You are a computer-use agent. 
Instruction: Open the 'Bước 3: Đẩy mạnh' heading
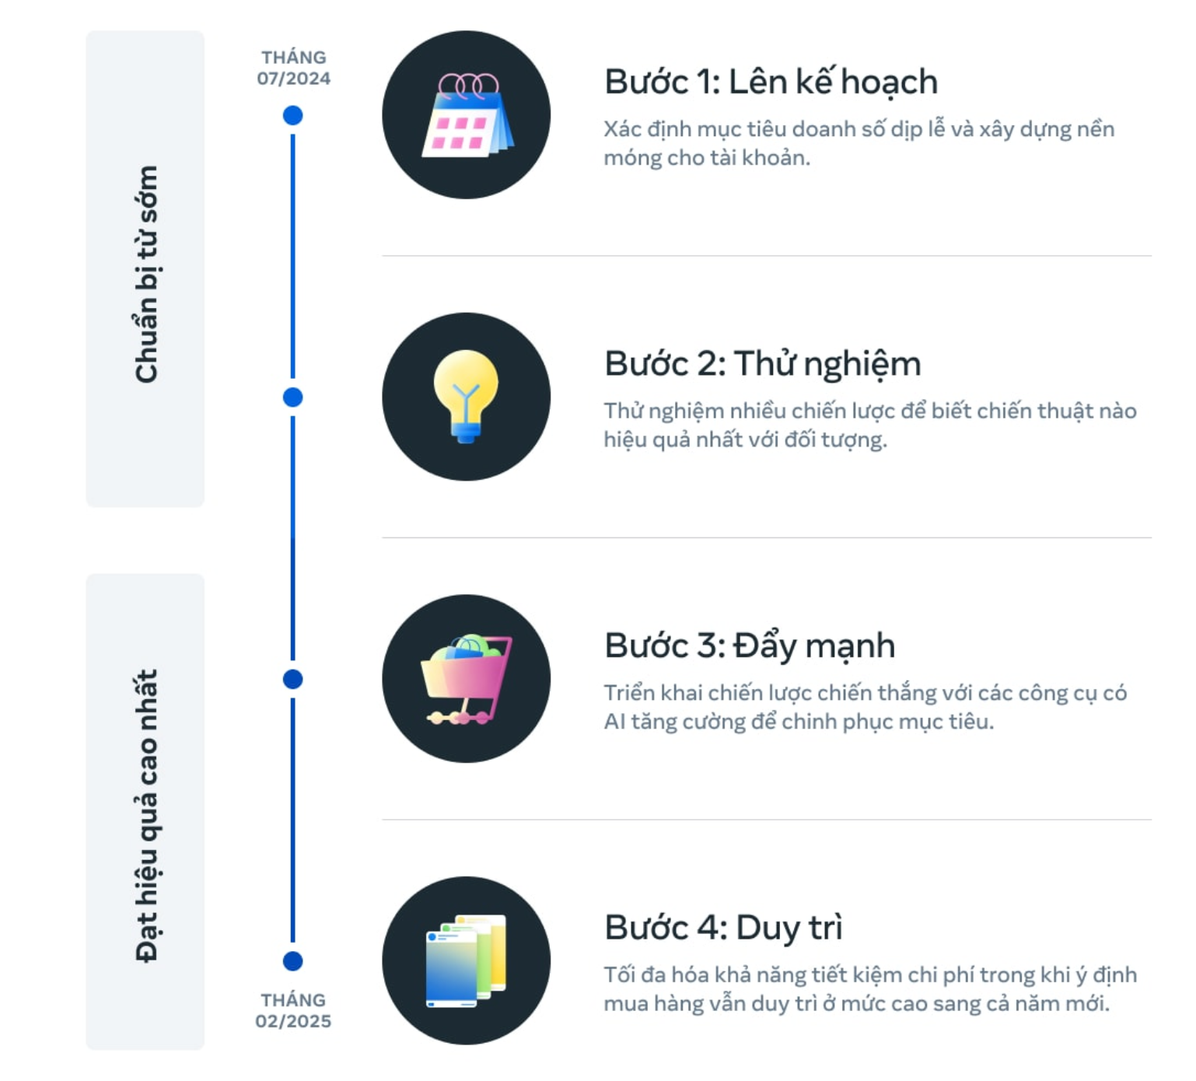click(x=750, y=645)
